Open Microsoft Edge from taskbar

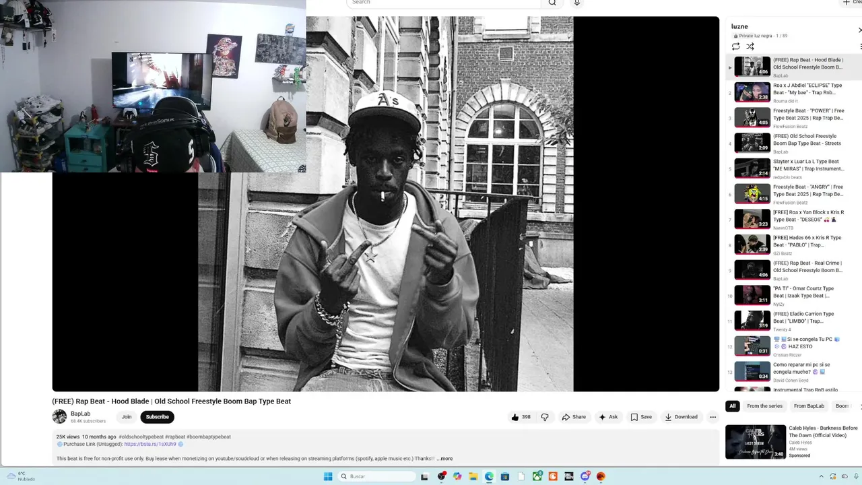(x=489, y=476)
